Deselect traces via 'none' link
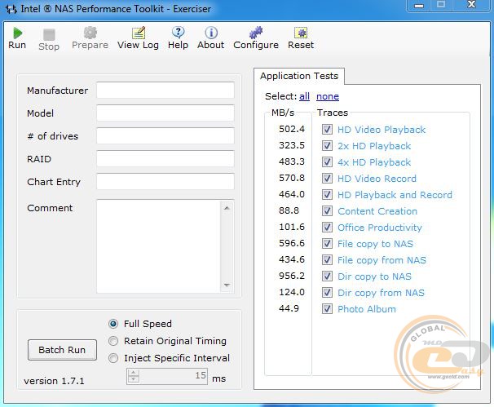This screenshot has height=407, width=494. click(x=328, y=96)
